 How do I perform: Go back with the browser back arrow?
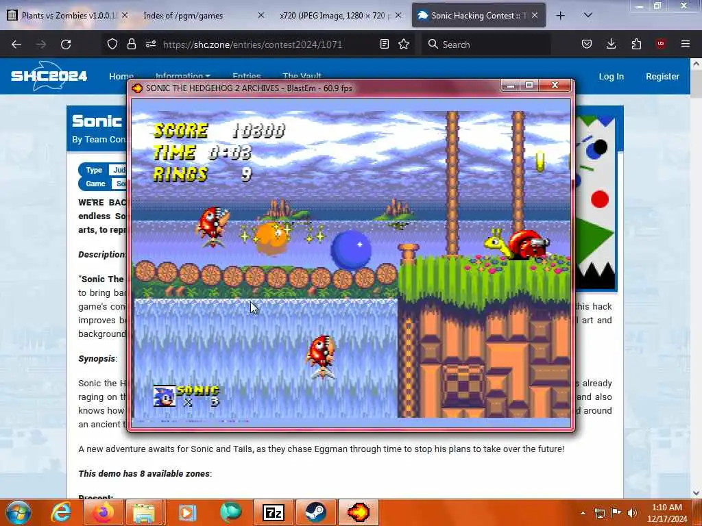(16, 45)
